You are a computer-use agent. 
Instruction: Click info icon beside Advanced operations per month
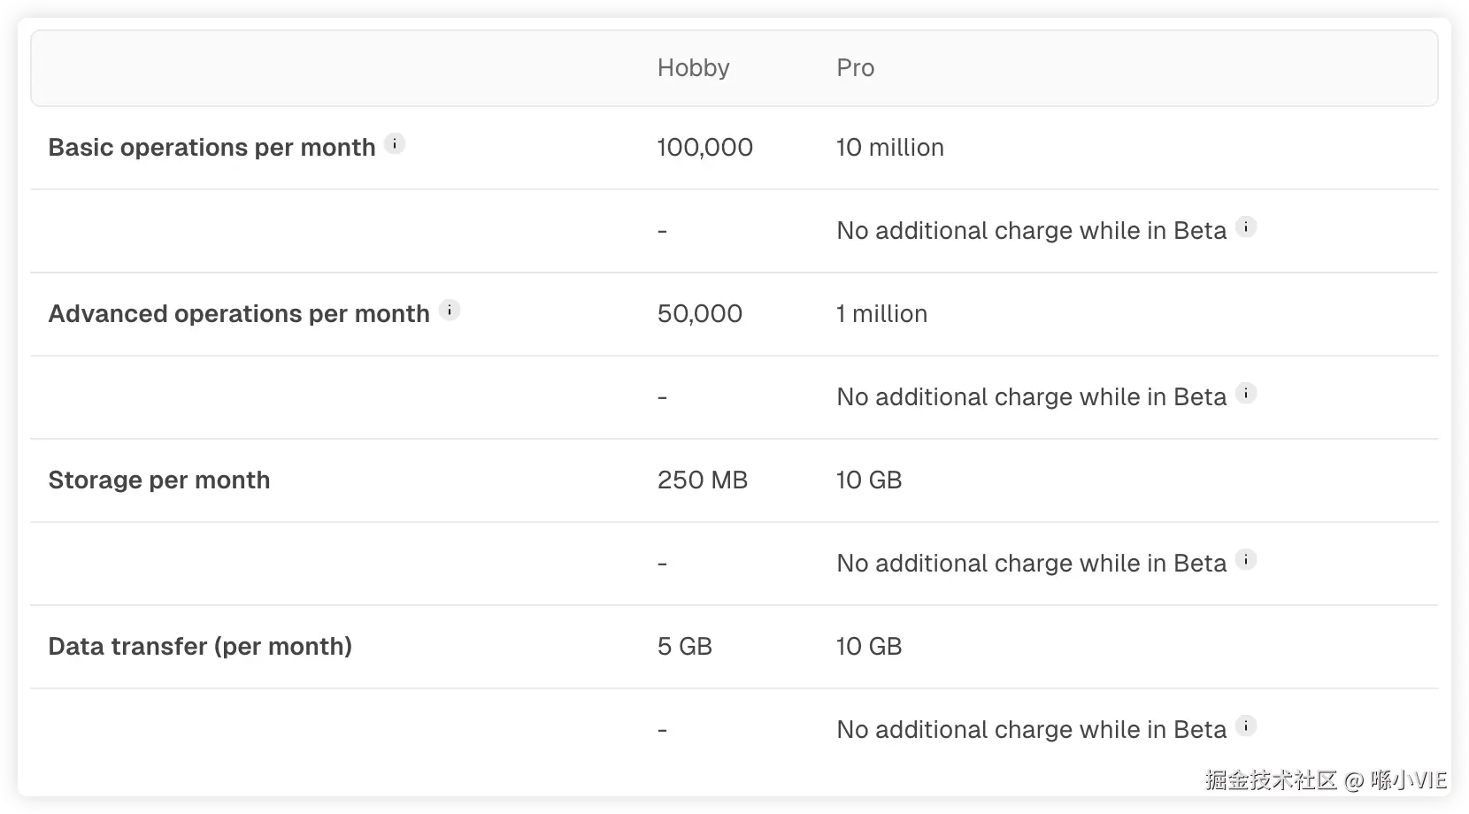[x=450, y=310]
